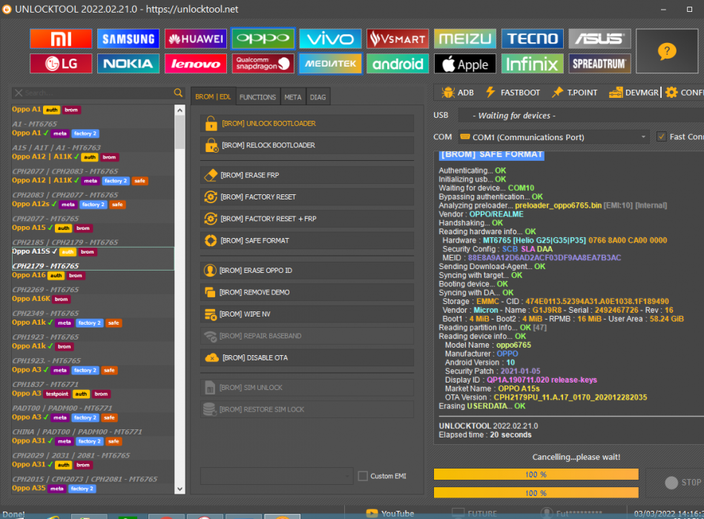Select the LG brand logo
The width and height of the screenshot is (704, 519).
tap(61, 64)
